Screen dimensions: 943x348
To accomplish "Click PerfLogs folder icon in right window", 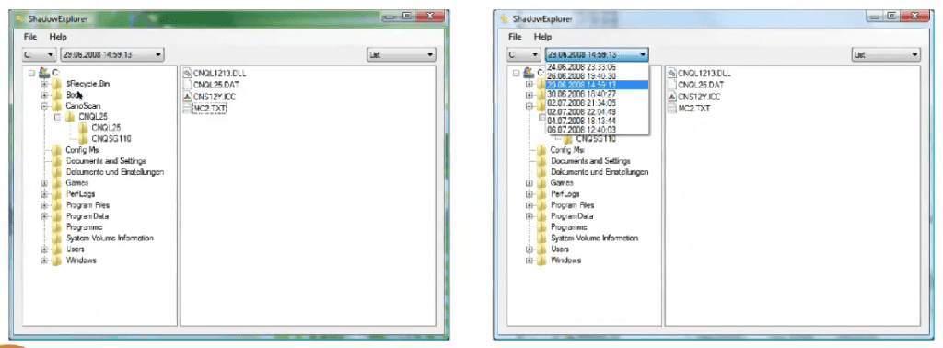I will (542, 194).
